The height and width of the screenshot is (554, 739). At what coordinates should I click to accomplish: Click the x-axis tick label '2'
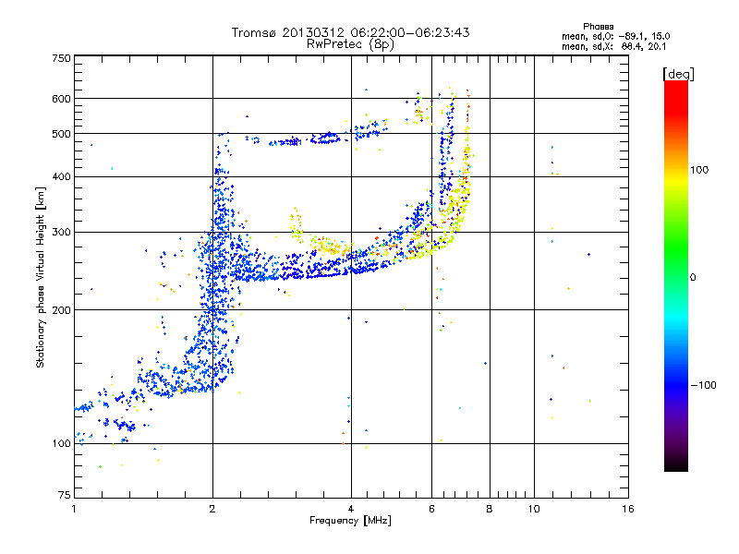(x=212, y=509)
